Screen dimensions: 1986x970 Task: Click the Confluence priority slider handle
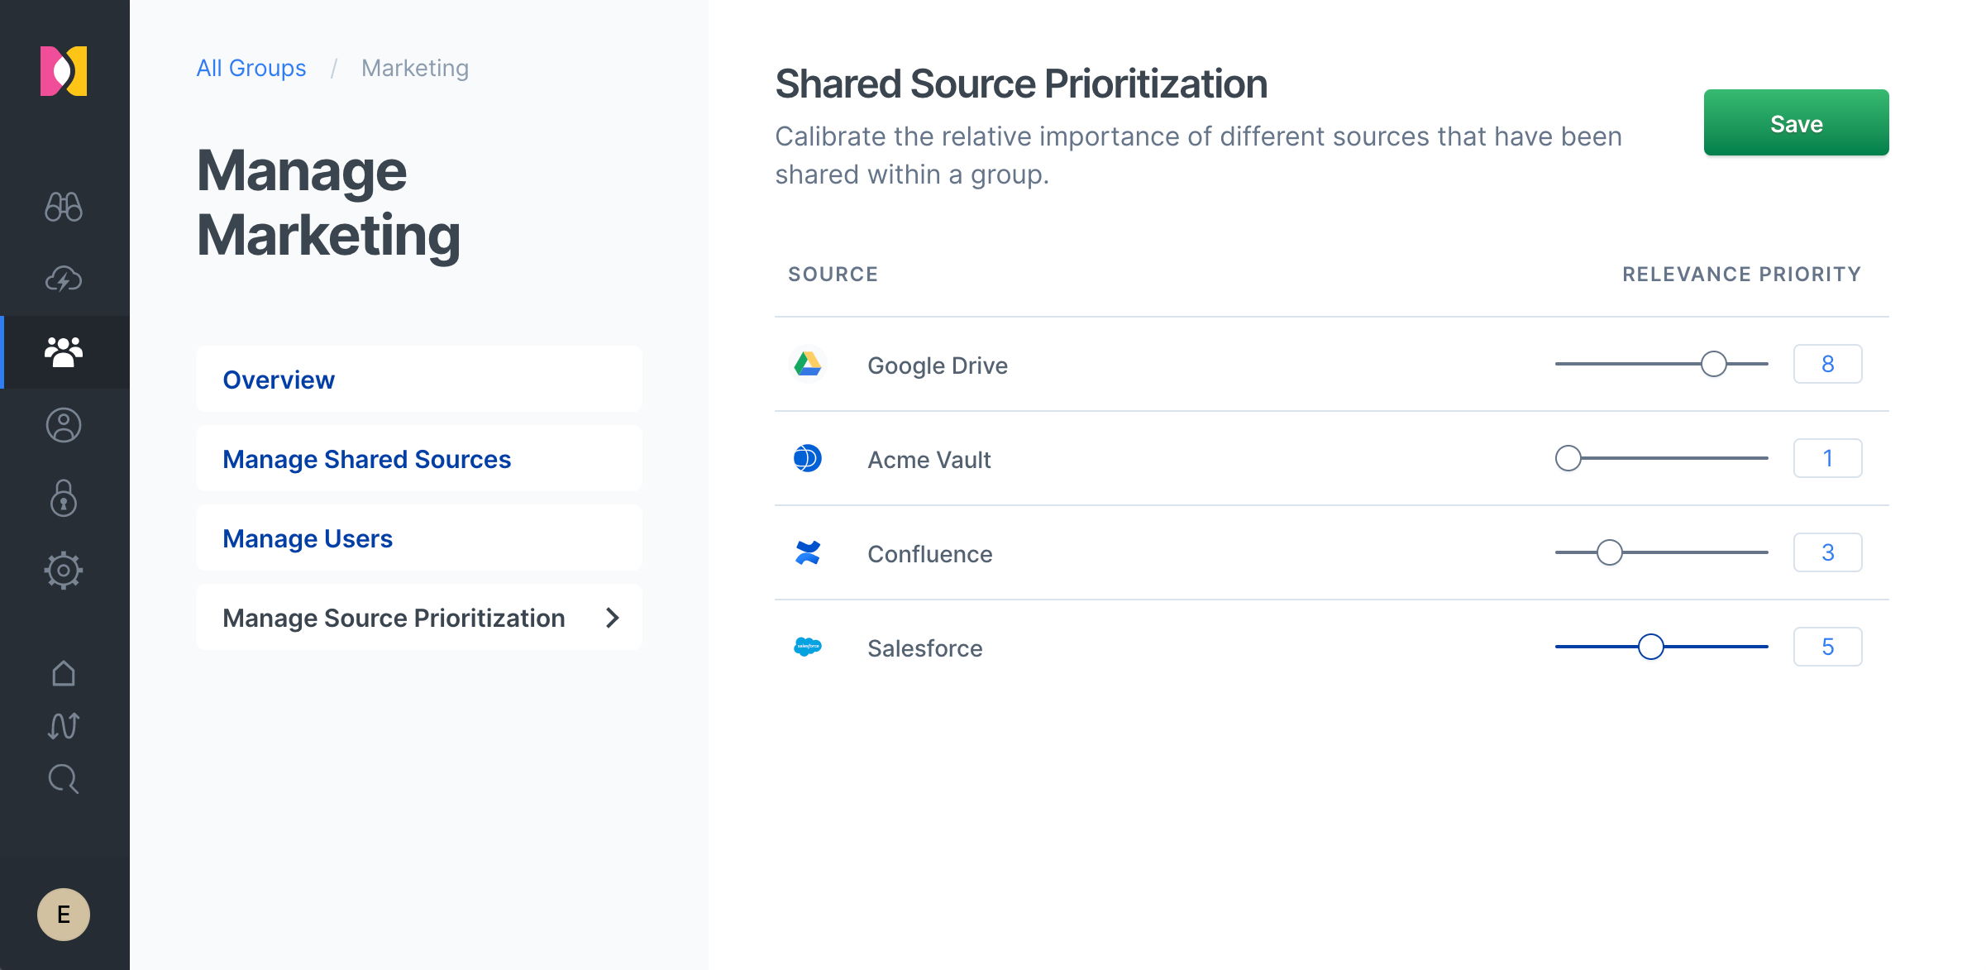[x=1610, y=552]
